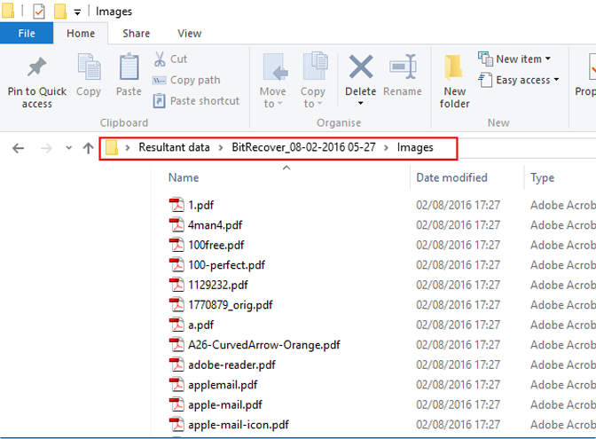Click the Easy access icon

click(485, 80)
